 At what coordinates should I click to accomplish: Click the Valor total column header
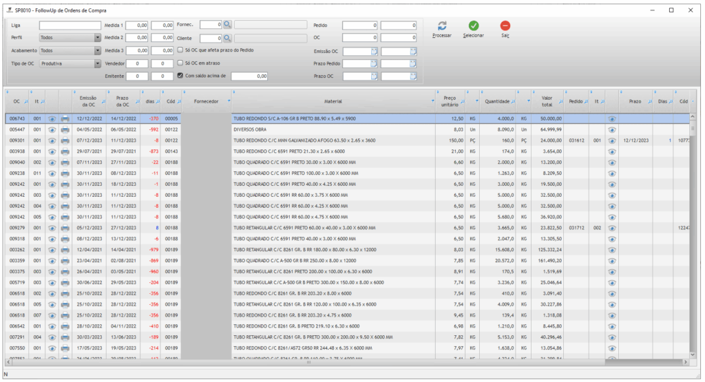pyautogui.click(x=547, y=101)
